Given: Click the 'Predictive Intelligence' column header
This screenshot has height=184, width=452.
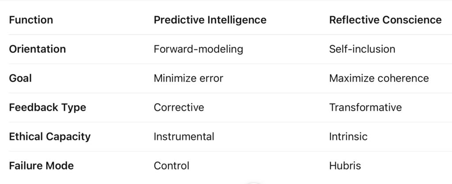Looking at the screenshot, I should [210, 20].
